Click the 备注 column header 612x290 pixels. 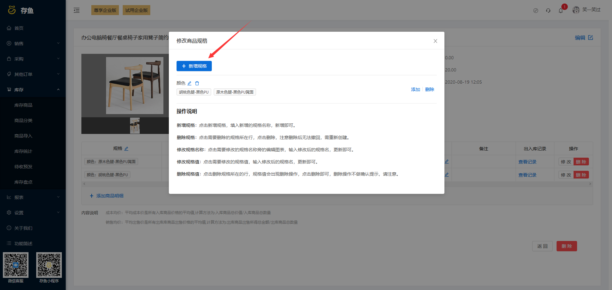[484, 149]
